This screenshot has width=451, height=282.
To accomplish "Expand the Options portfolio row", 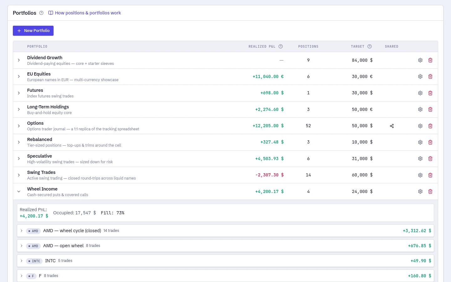I will pos(19,126).
